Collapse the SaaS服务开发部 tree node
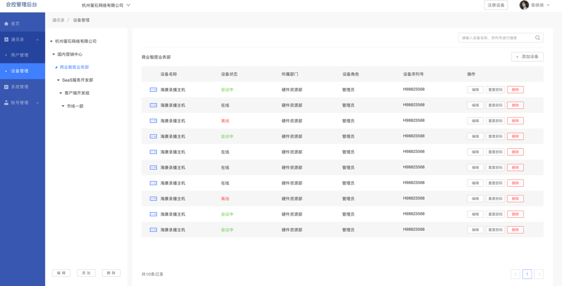Screen dimensions: 562x286 point(58,81)
